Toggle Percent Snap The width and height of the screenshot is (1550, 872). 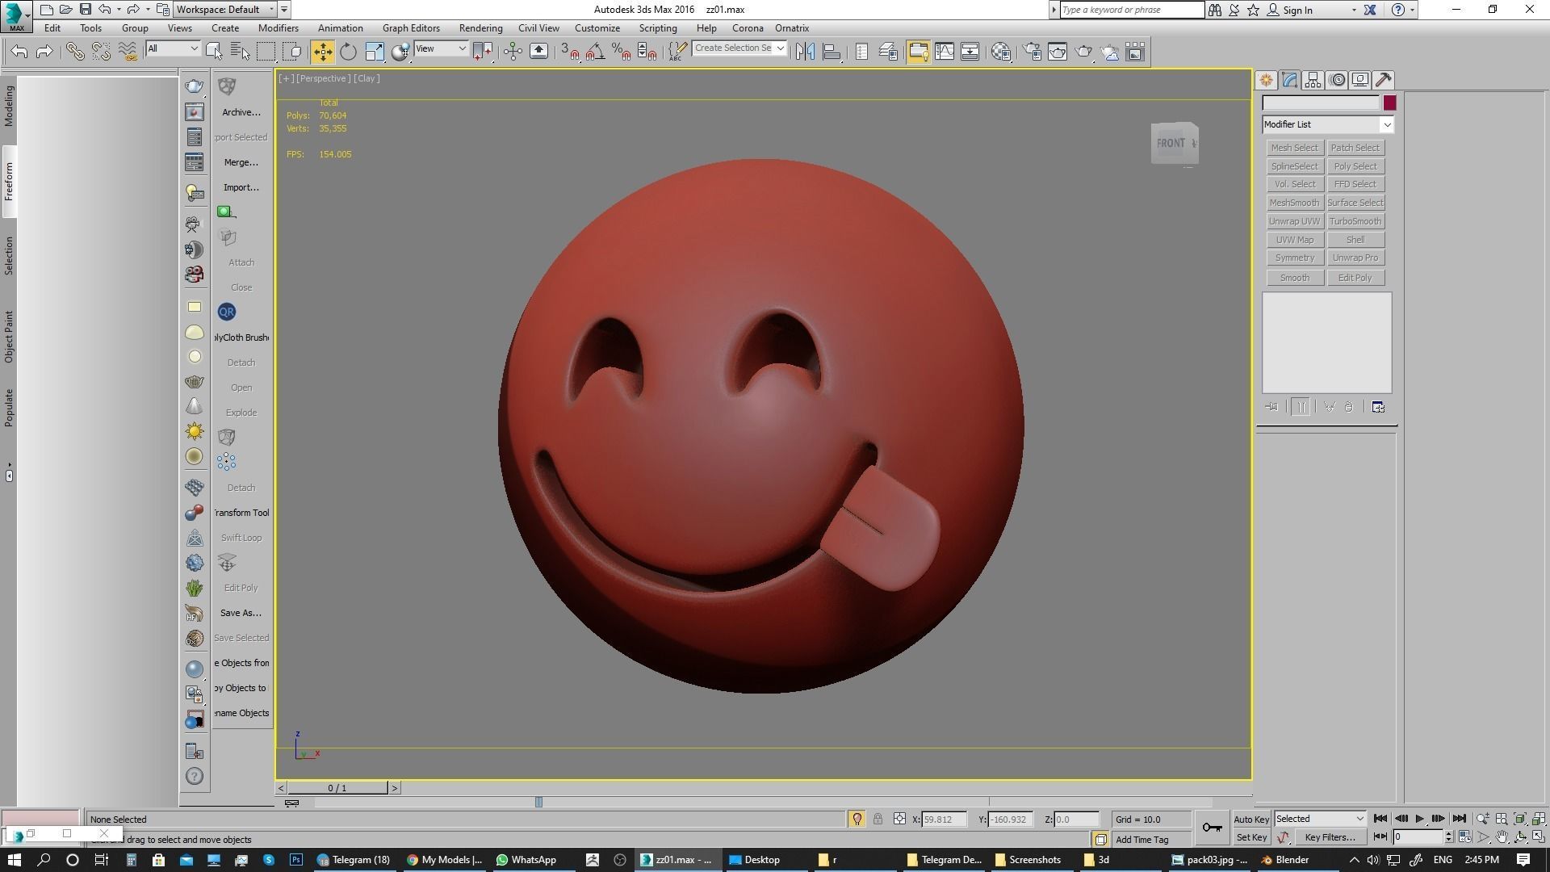tap(621, 52)
